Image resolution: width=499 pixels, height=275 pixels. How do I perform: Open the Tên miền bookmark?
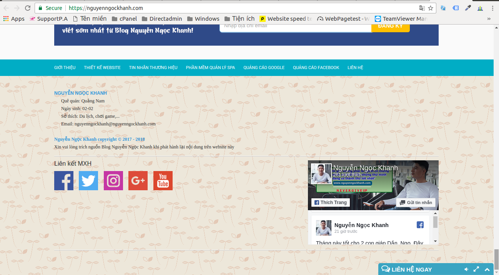[90, 19]
